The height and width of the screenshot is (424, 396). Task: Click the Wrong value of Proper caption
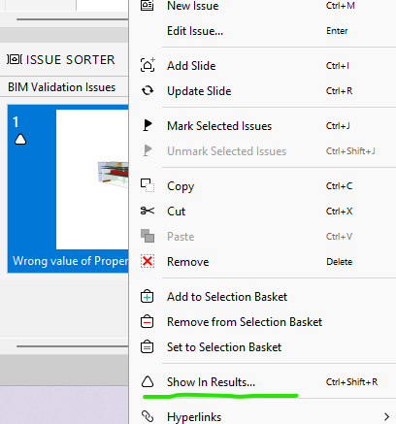click(70, 261)
